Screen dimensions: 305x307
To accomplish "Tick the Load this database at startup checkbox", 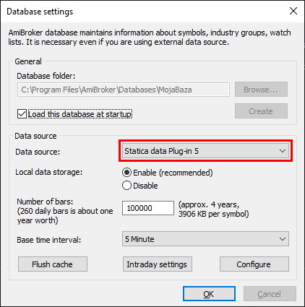I will point(22,114).
